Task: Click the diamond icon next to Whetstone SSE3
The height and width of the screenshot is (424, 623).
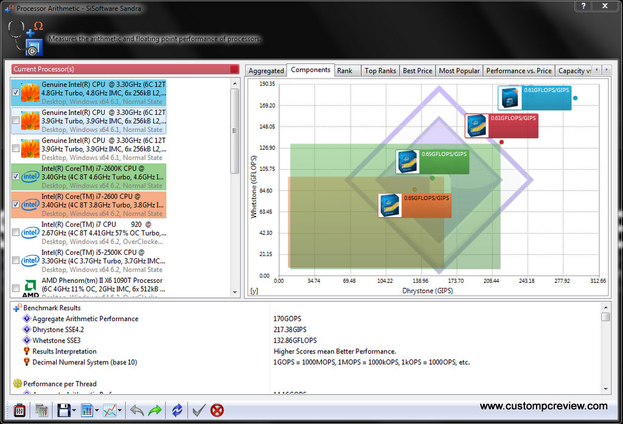Action: click(27, 340)
